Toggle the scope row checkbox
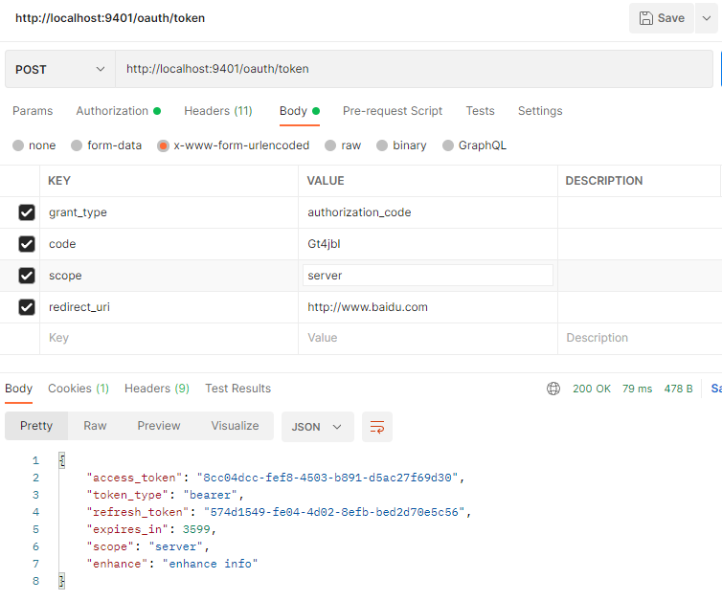 (x=27, y=276)
